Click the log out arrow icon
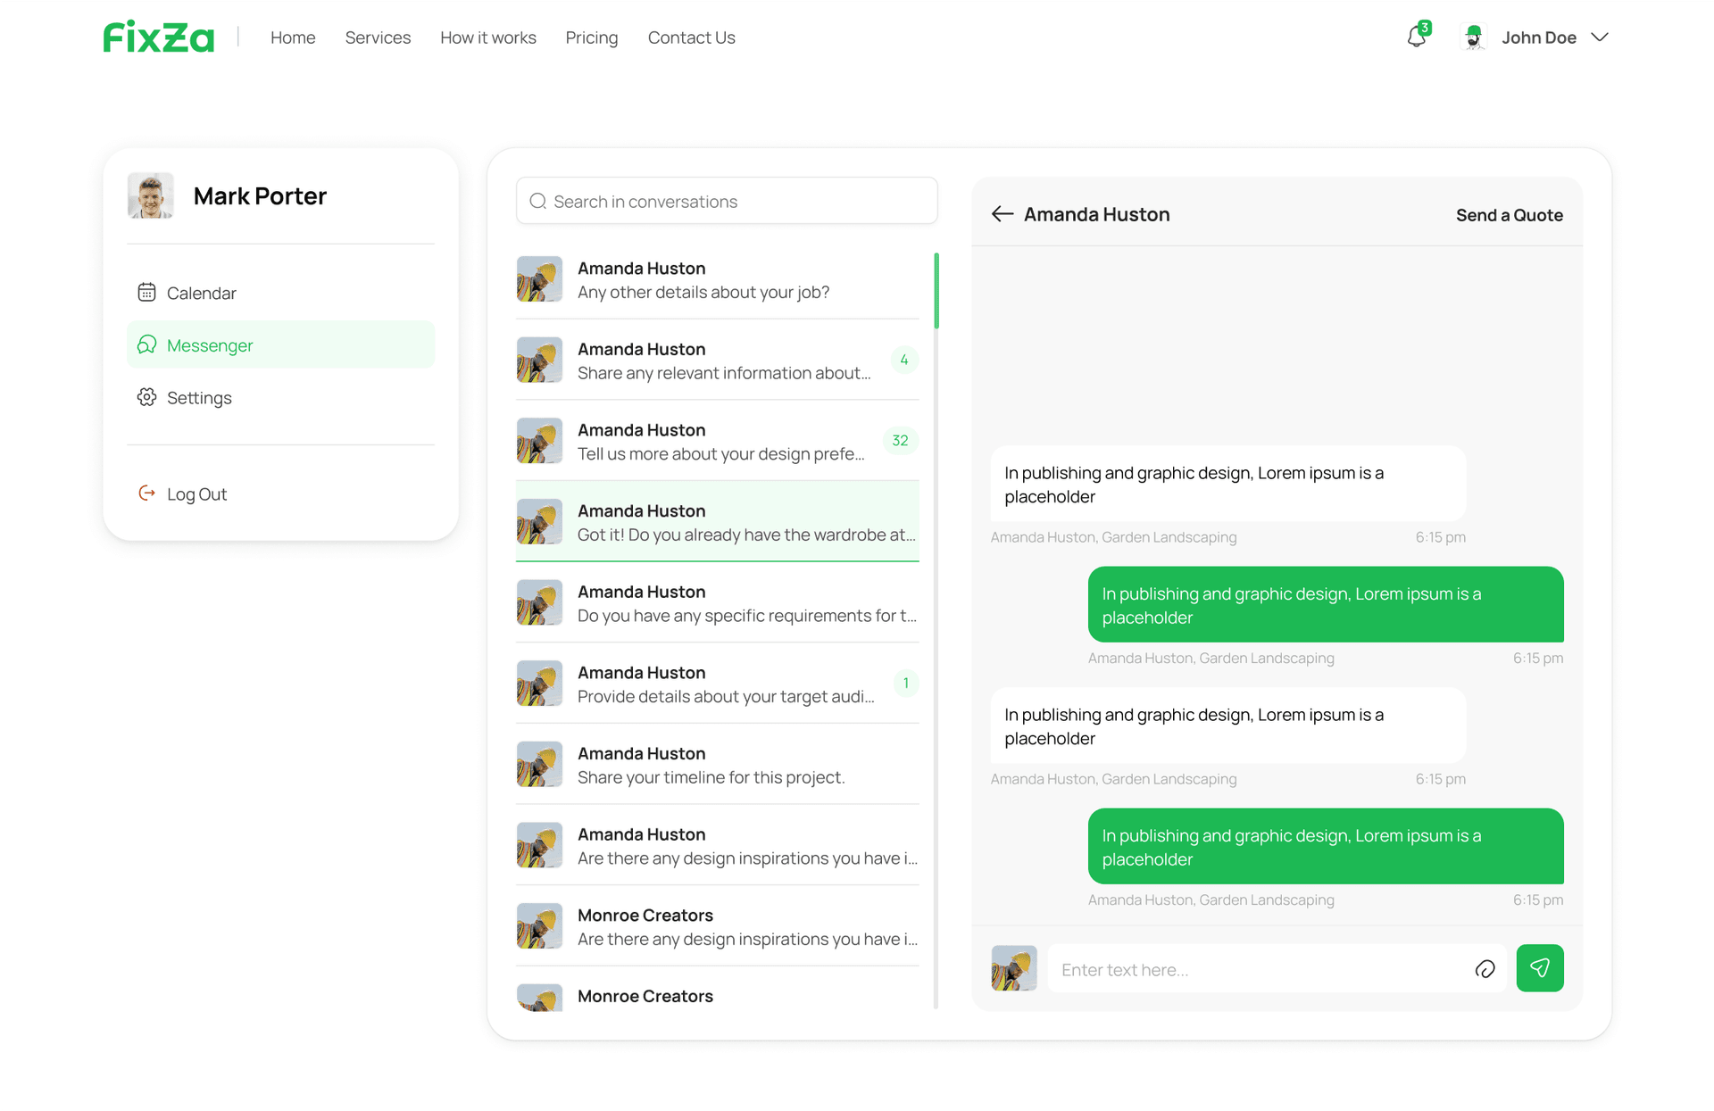This screenshot has width=1714, height=1111. [146, 493]
